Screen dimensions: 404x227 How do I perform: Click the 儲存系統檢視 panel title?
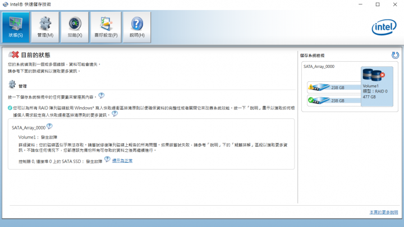click(313, 55)
